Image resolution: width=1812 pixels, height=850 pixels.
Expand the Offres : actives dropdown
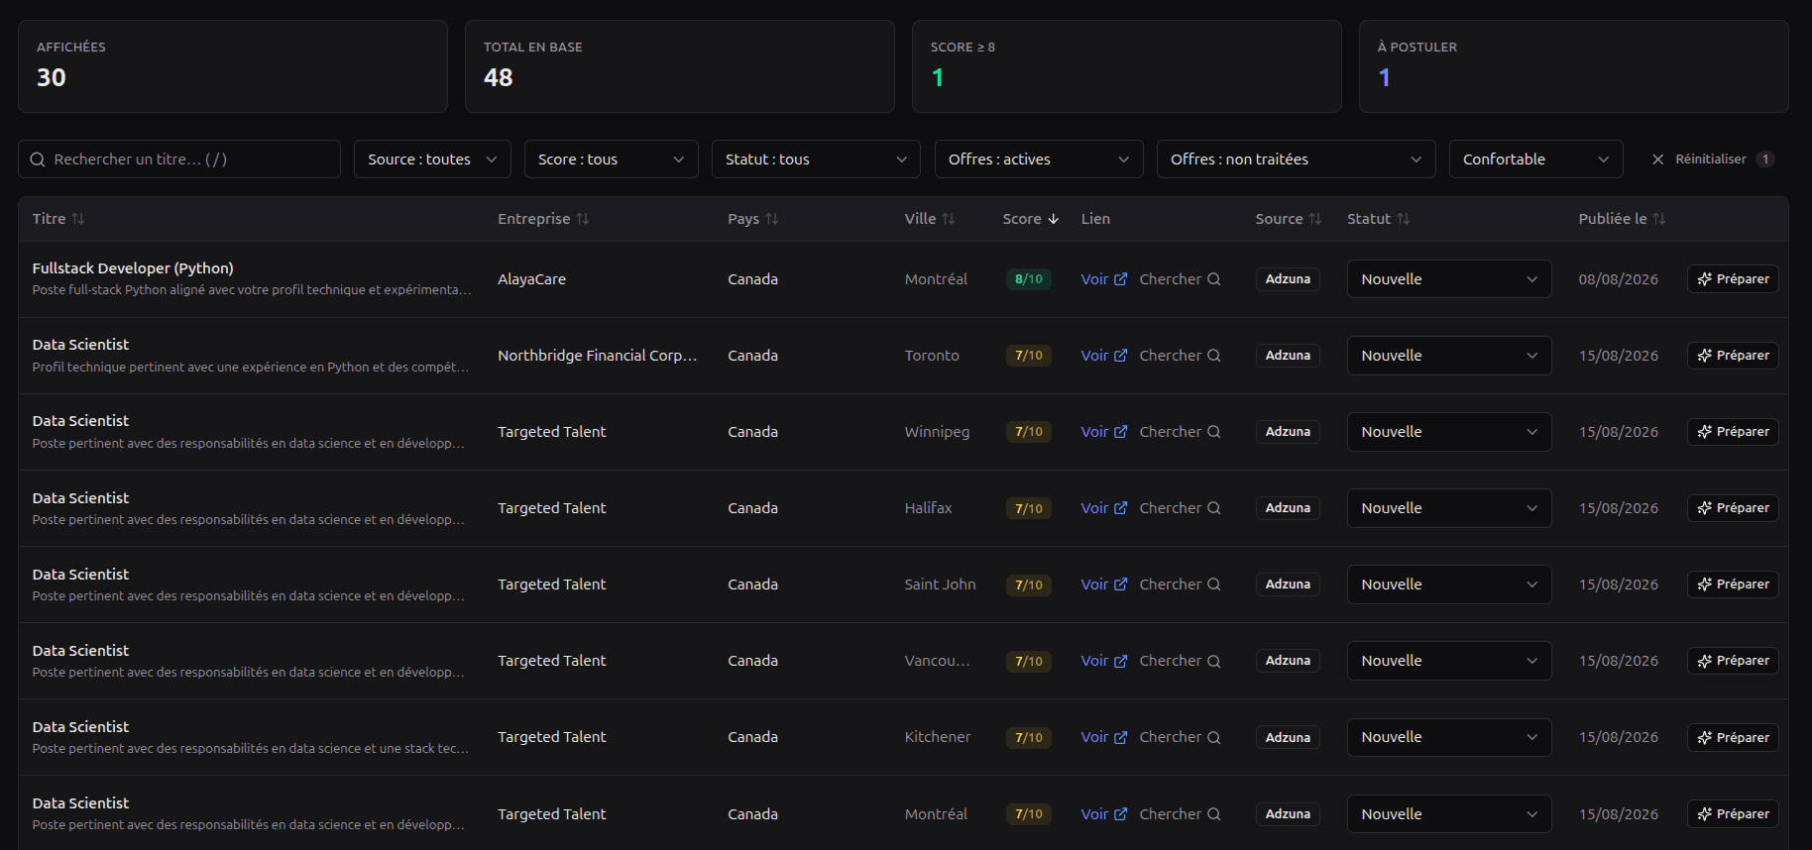tap(1039, 159)
